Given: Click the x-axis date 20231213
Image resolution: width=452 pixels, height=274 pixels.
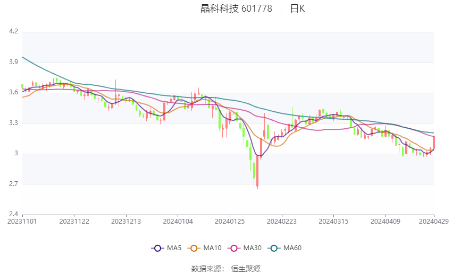Looking at the screenshot, I should 126,222.
